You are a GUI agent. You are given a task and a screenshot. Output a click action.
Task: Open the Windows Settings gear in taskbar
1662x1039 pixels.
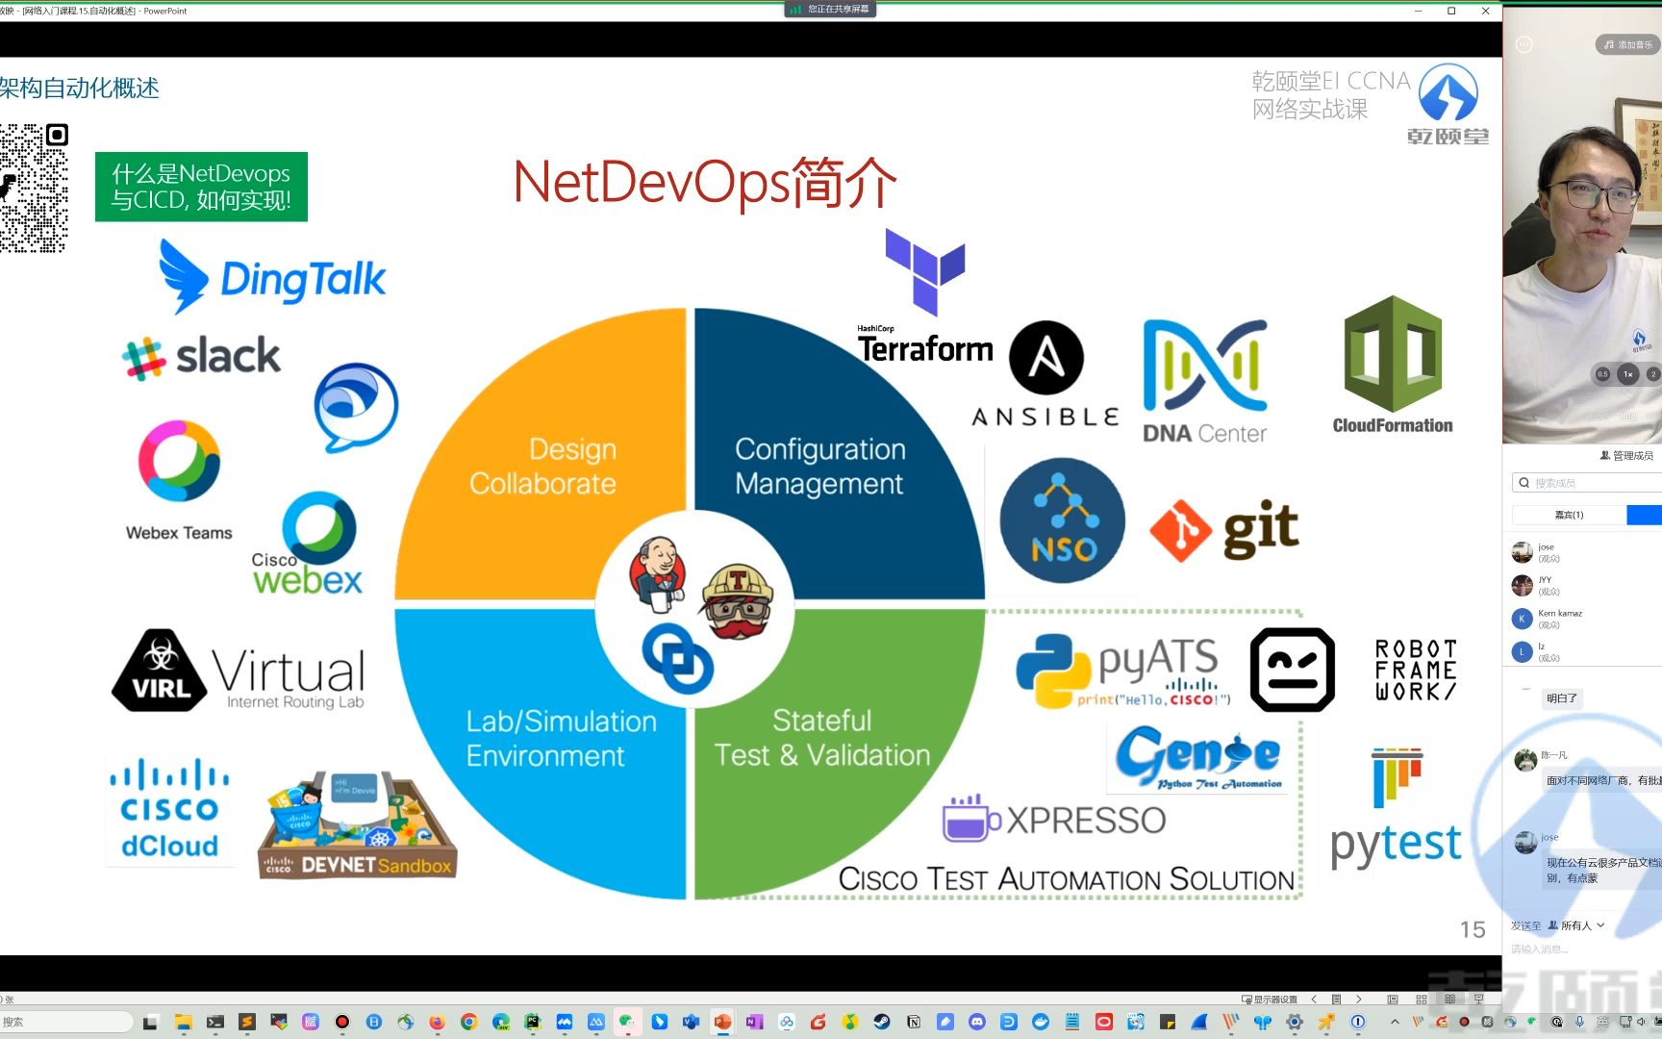coord(1295,1022)
